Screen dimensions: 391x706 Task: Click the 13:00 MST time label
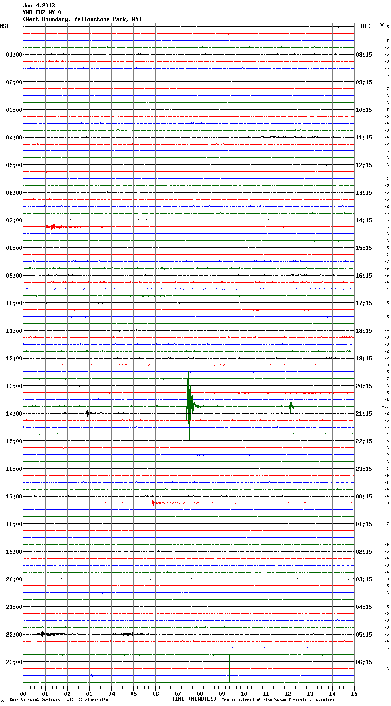(x=14, y=386)
